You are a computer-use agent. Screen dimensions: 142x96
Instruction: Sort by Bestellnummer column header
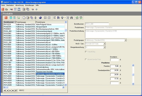pyautogui.click(x=9, y=22)
